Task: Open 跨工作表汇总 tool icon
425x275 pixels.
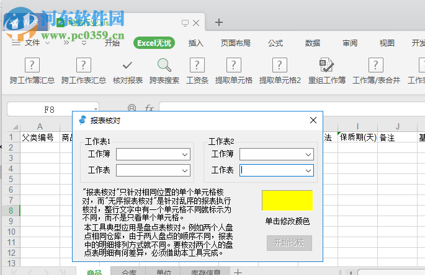Action: 84,65
